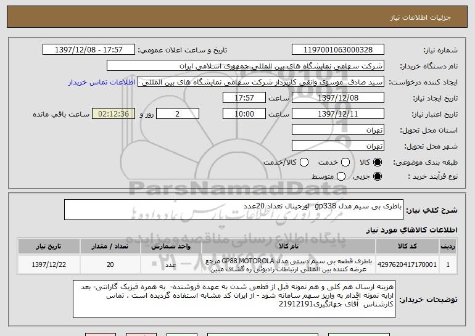Click the quantity cell 20
Viewport: 475px width, 336px height.
[110, 264]
